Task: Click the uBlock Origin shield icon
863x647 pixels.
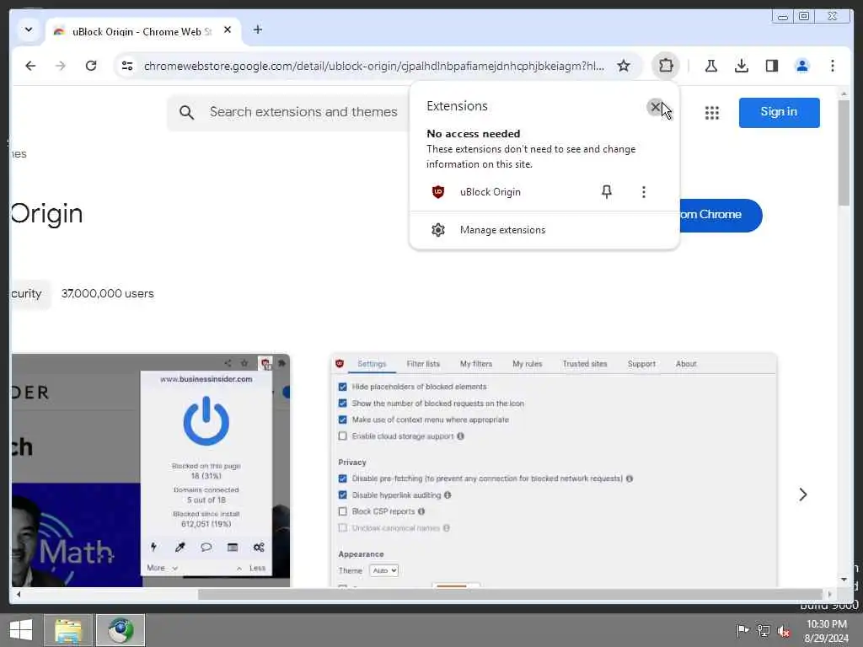Action: pyautogui.click(x=438, y=191)
